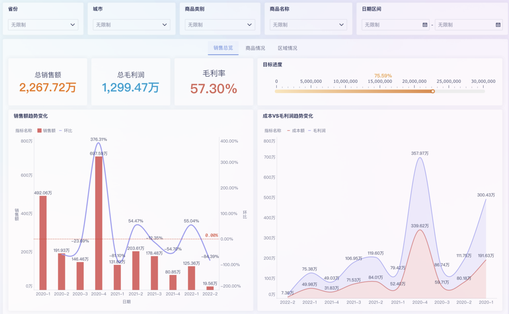509x314 pixels.
Task: Expand the 商品类别 selection list
Action: [219, 25]
